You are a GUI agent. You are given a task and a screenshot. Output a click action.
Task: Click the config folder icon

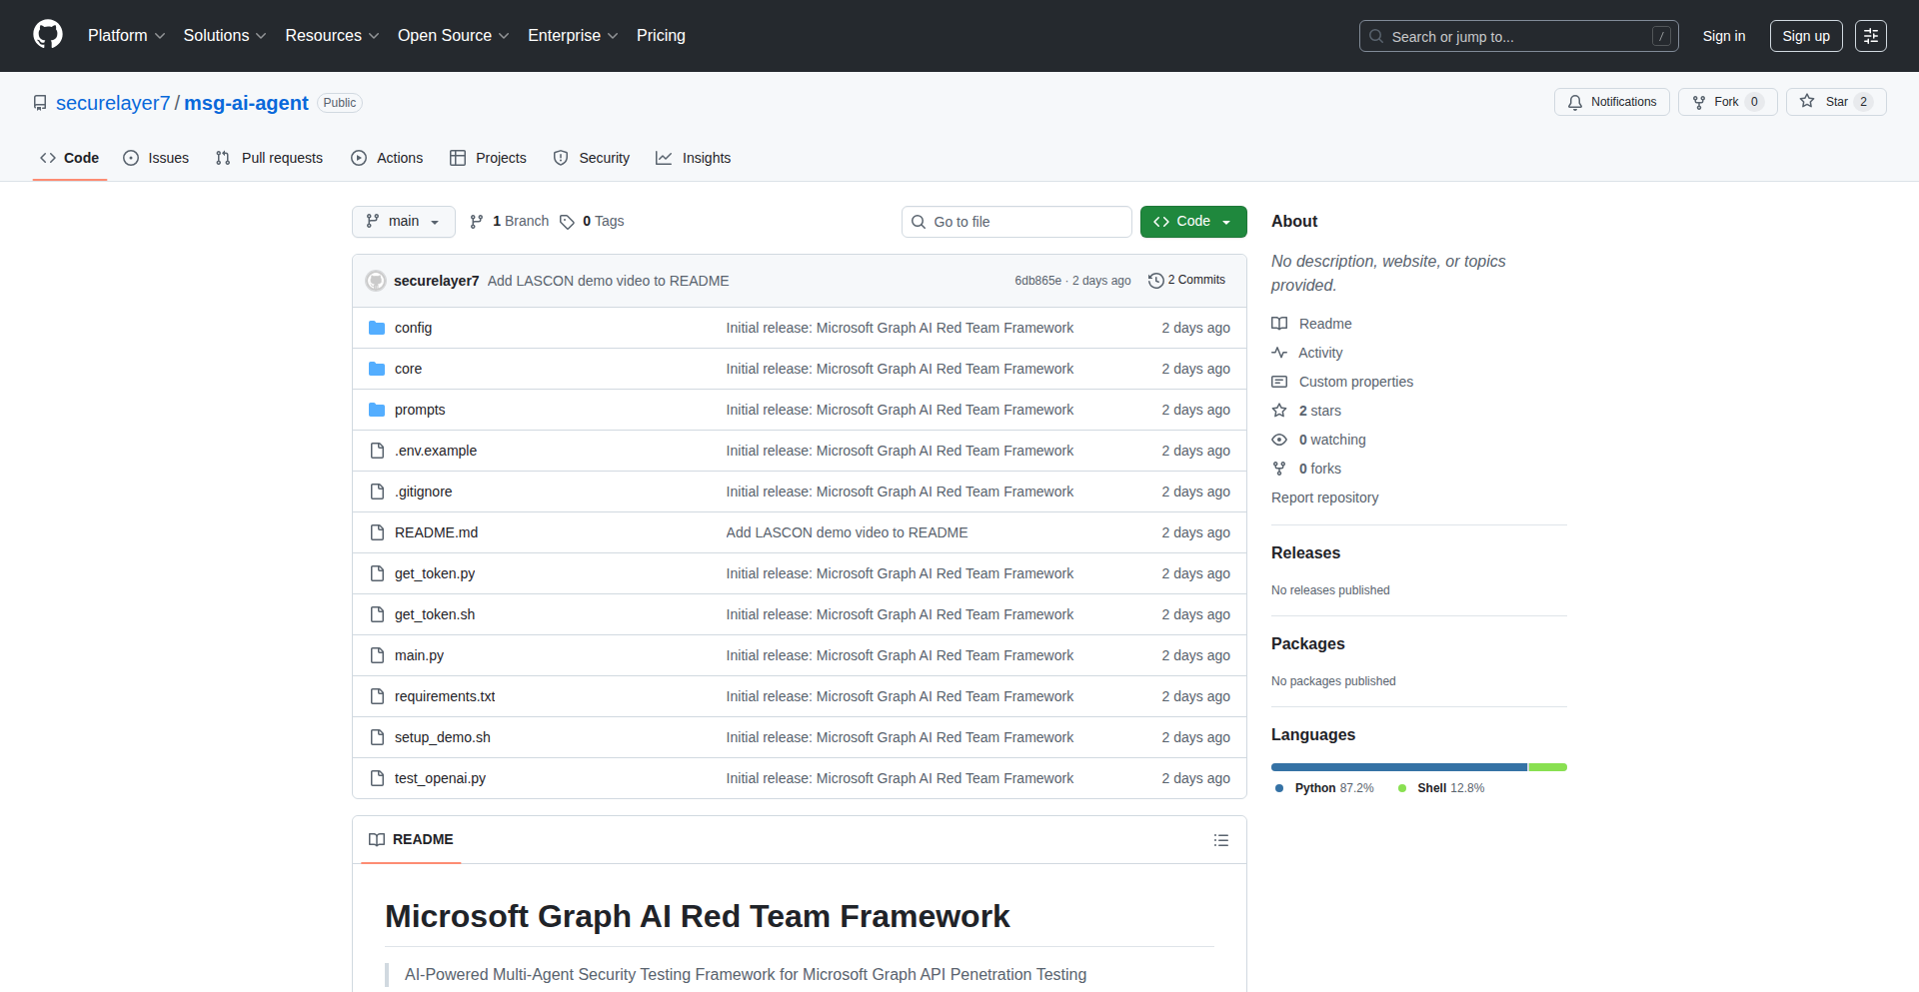(x=377, y=328)
